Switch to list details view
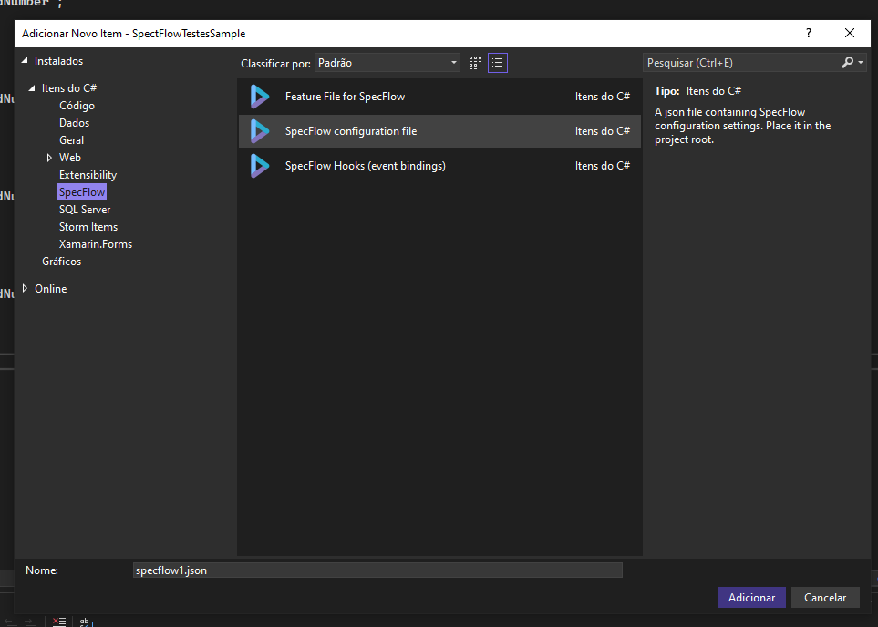The height and width of the screenshot is (627, 878). [x=498, y=63]
